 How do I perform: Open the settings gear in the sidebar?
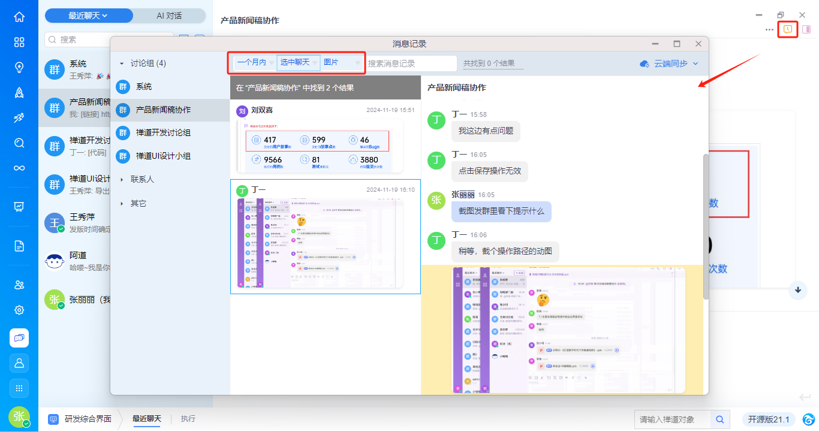tap(19, 310)
